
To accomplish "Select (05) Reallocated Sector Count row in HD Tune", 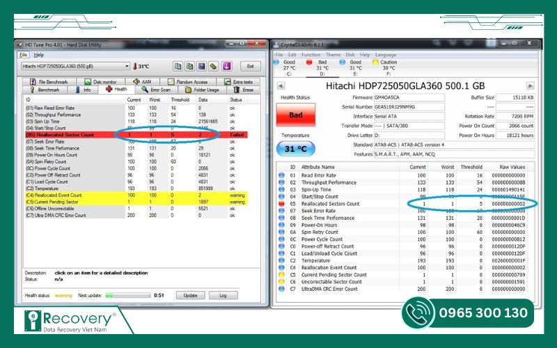I will [136, 135].
